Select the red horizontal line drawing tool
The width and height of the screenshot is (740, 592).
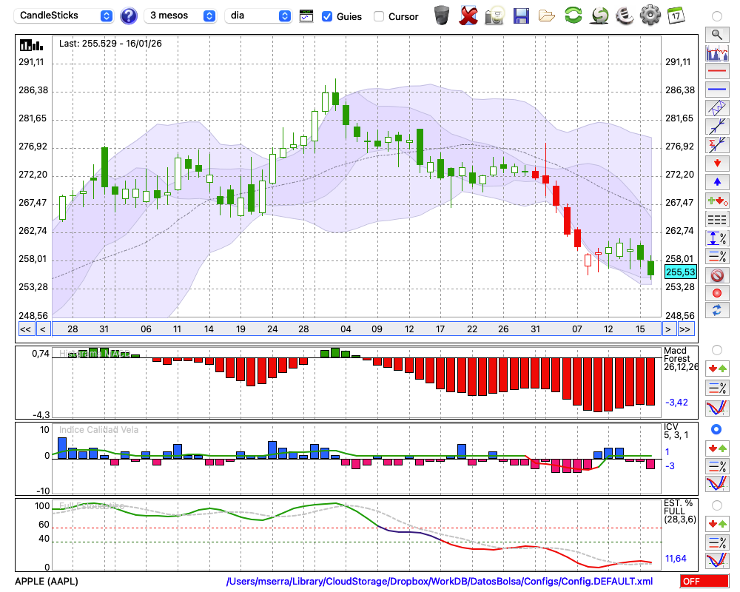(716, 72)
